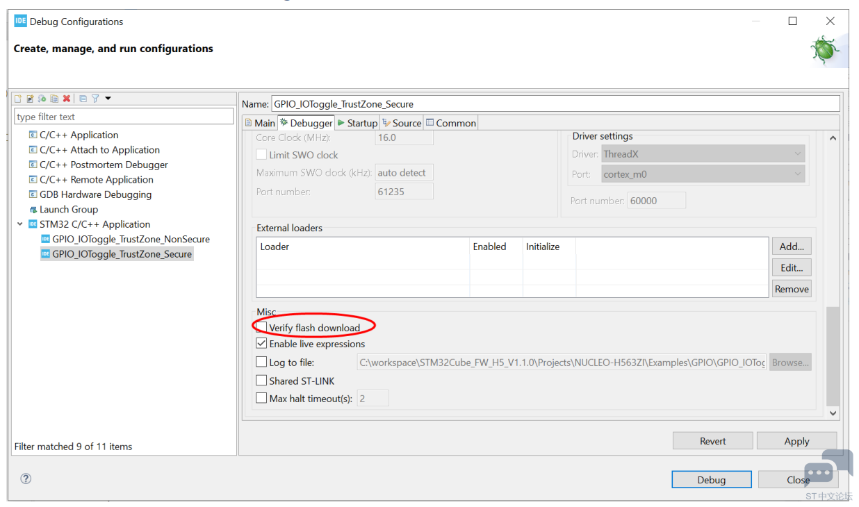Click the Edit... loader button
The height and width of the screenshot is (507, 859).
(x=792, y=267)
